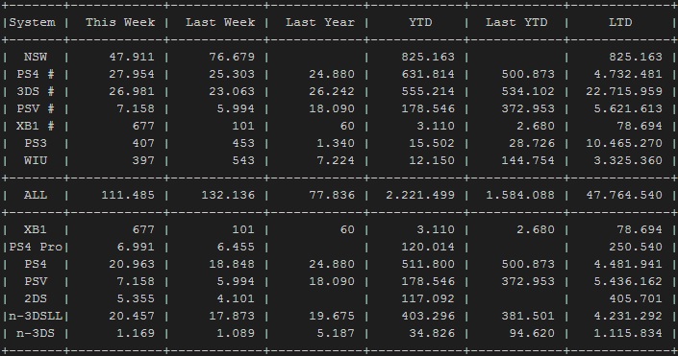Viewport: 678px width, 356px height.
Task: Click ALL YTD total 2.221.499
Action: [420, 195]
